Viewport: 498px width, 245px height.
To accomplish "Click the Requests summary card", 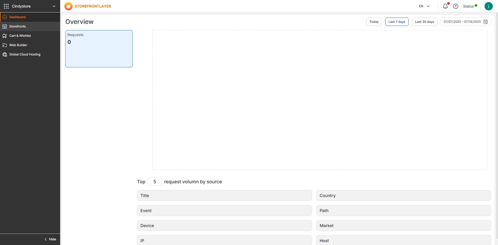I will [x=99, y=49].
